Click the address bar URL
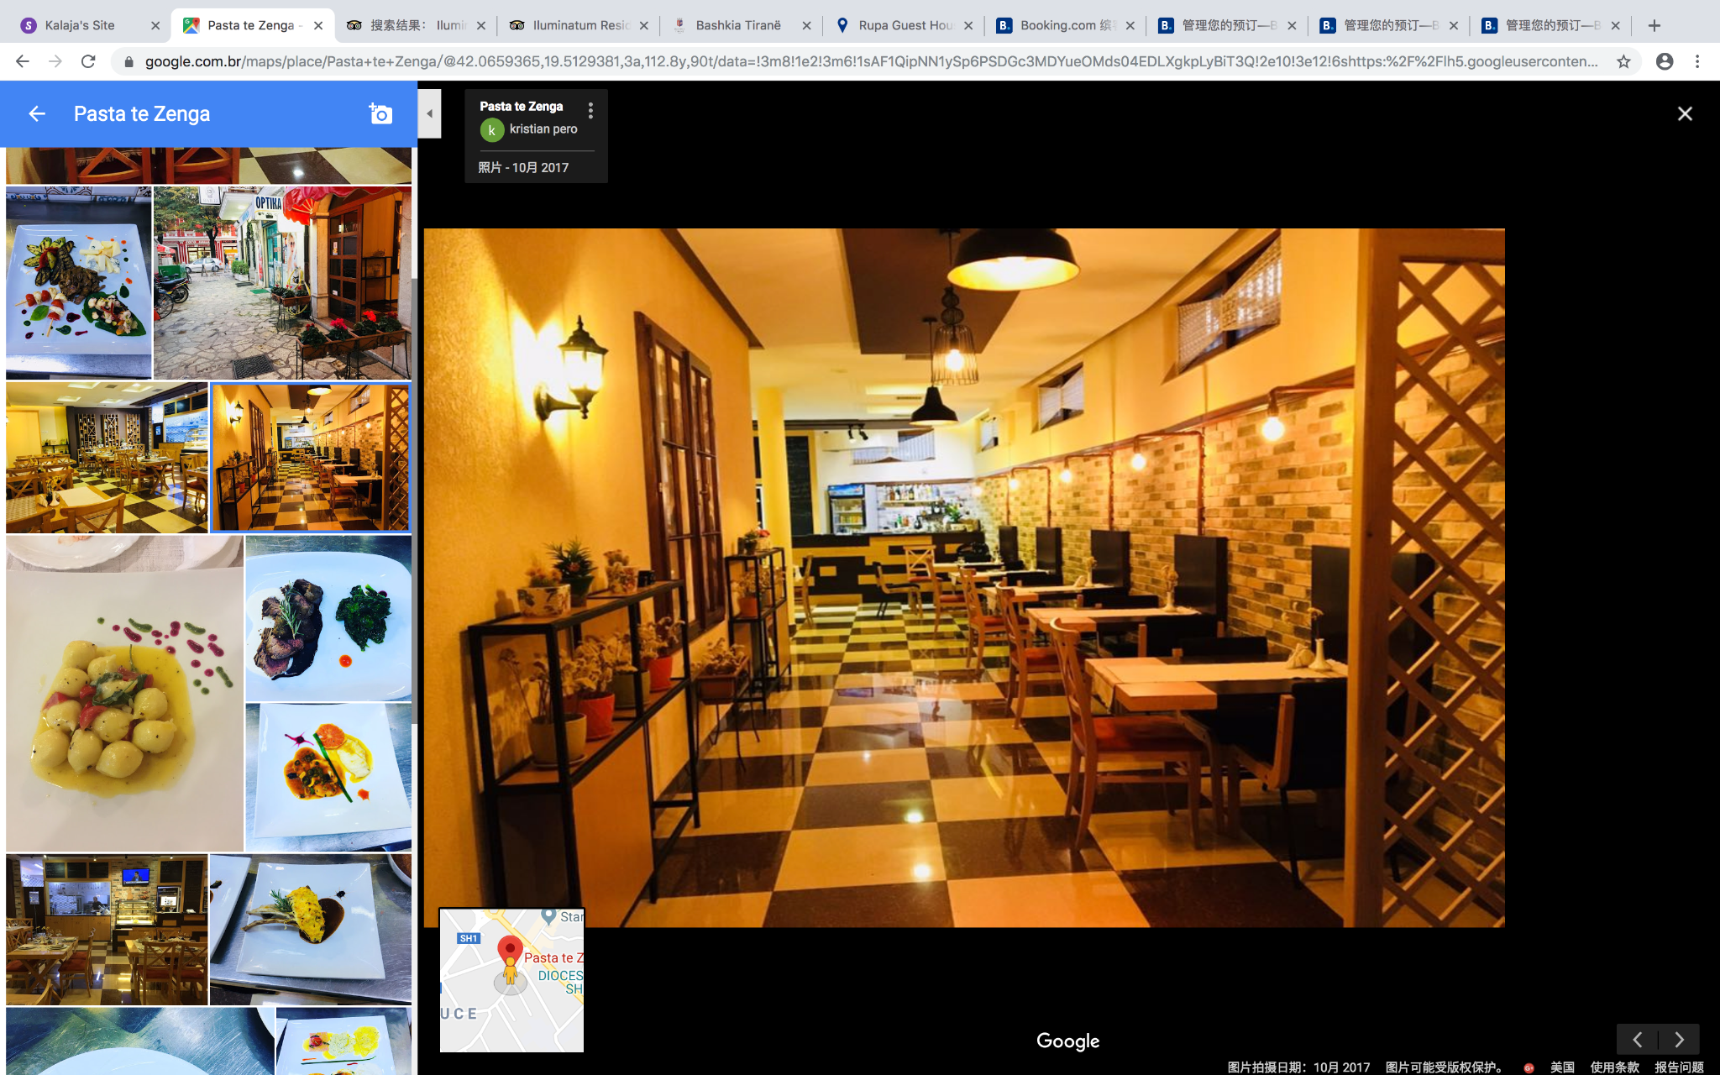Screen dimensions: 1720x1075 click(x=871, y=61)
